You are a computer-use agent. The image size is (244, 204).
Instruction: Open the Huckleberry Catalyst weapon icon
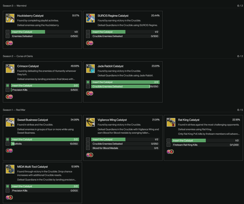(x=10, y=18)
